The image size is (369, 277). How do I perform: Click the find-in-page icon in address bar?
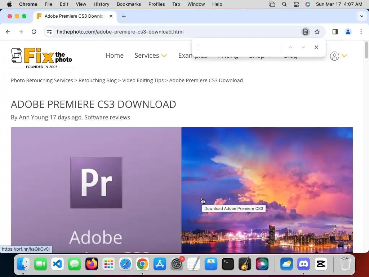pos(306,32)
